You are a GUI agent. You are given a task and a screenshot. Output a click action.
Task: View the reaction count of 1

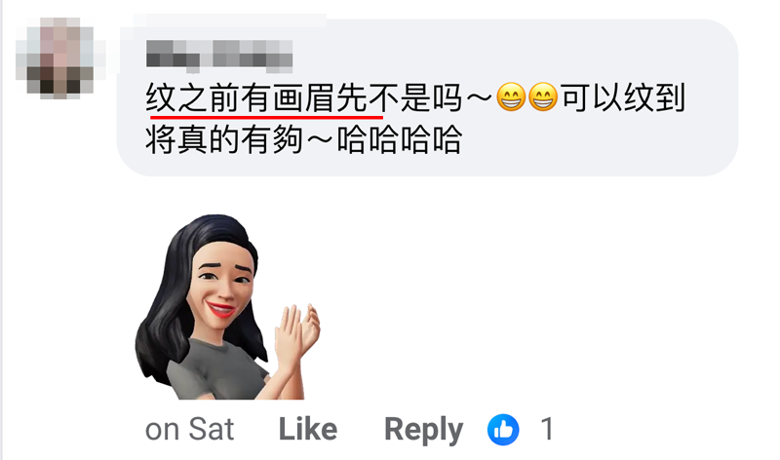[547, 429]
